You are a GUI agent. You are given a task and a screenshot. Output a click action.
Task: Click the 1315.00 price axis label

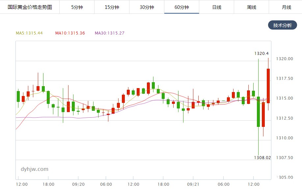[x=285, y=98]
